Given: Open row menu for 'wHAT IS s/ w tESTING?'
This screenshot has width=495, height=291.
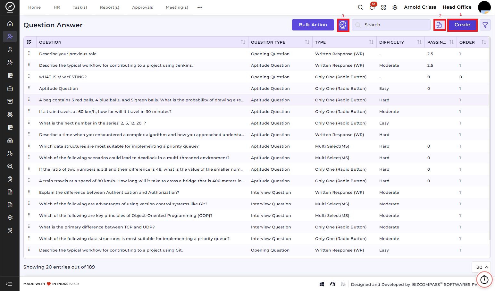Looking at the screenshot, I should point(29,76).
